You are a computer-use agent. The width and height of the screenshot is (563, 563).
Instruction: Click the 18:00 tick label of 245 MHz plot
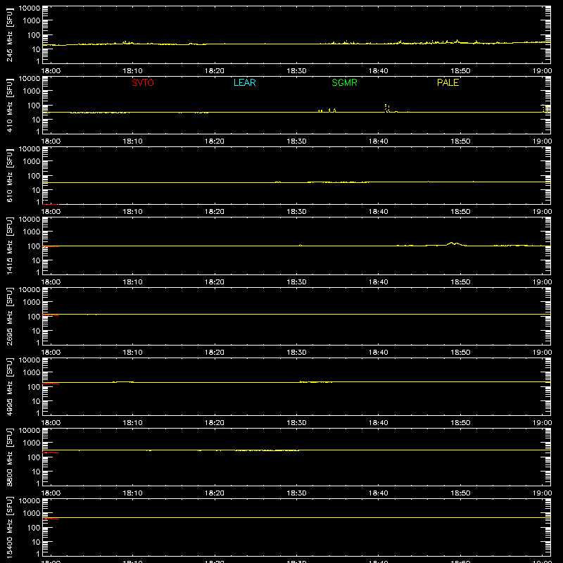51,71
